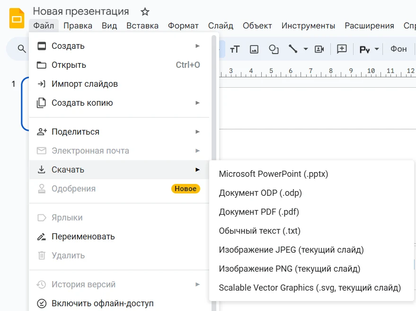Viewport: 416px width, 311px height.
Task: Open the Формат menu
Action: point(183,26)
